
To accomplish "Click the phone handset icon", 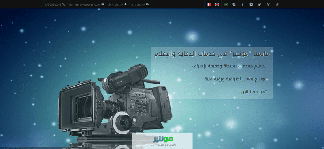I will 64,4.
